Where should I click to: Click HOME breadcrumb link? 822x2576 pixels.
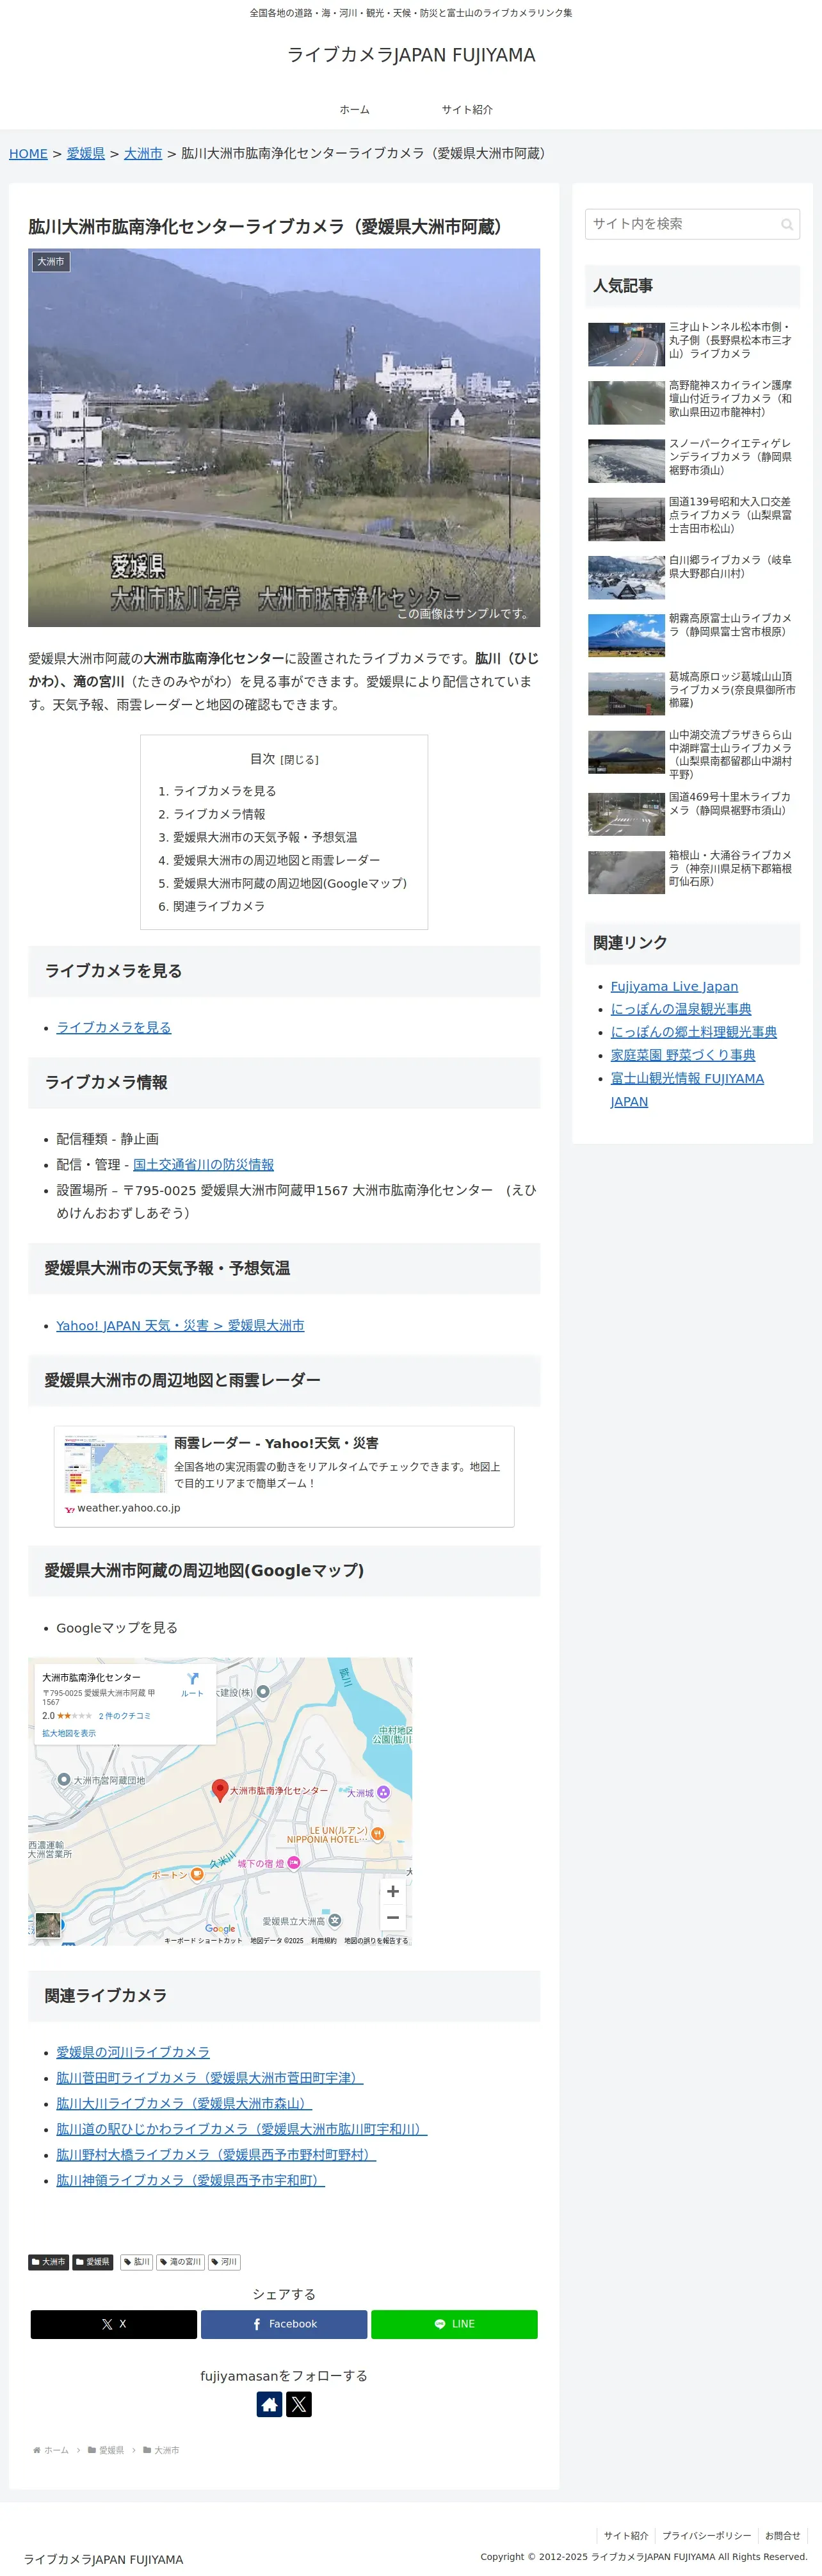point(28,154)
